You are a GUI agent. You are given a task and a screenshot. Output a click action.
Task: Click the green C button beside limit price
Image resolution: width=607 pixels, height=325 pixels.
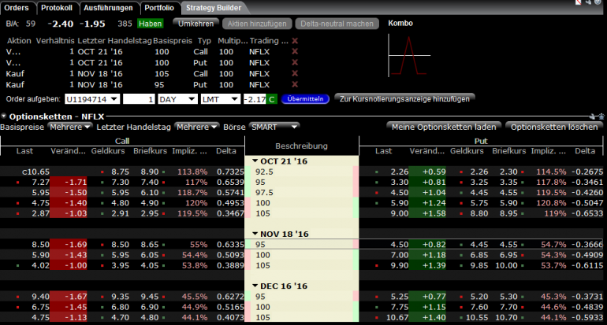[272, 99]
